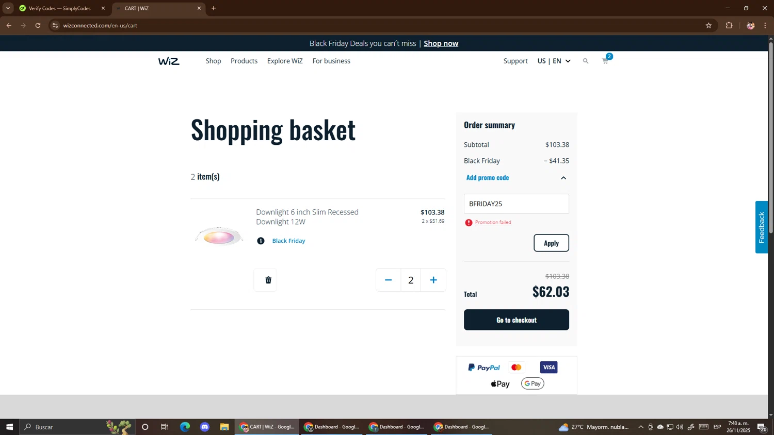Open the Explore WiZ menu
The image size is (774, 435).
coord(285,61)
